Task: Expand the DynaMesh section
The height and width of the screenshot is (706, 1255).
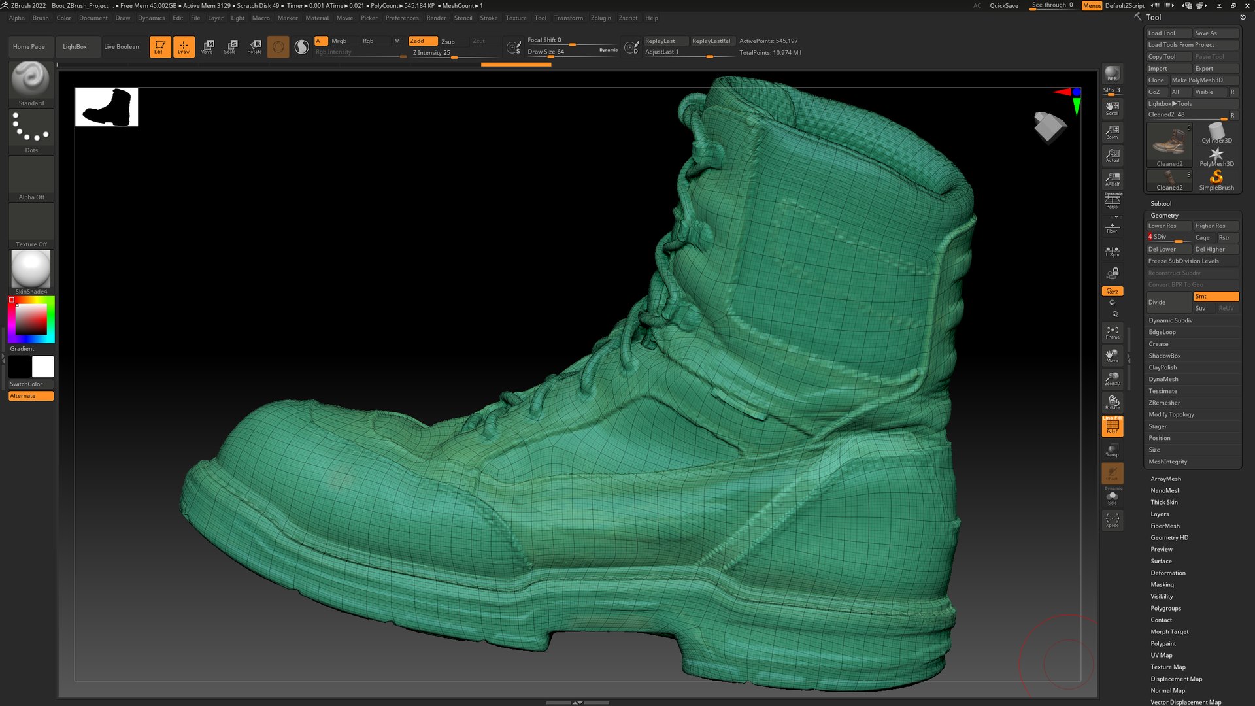Action: (1163, 379)
